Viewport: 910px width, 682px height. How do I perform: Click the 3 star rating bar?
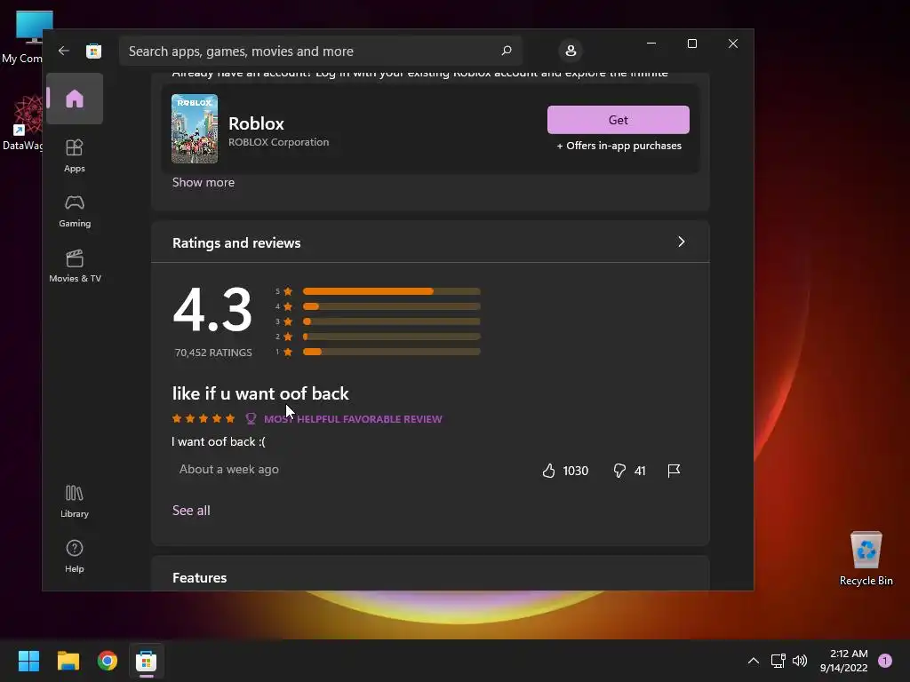click(x=391, y=321)
